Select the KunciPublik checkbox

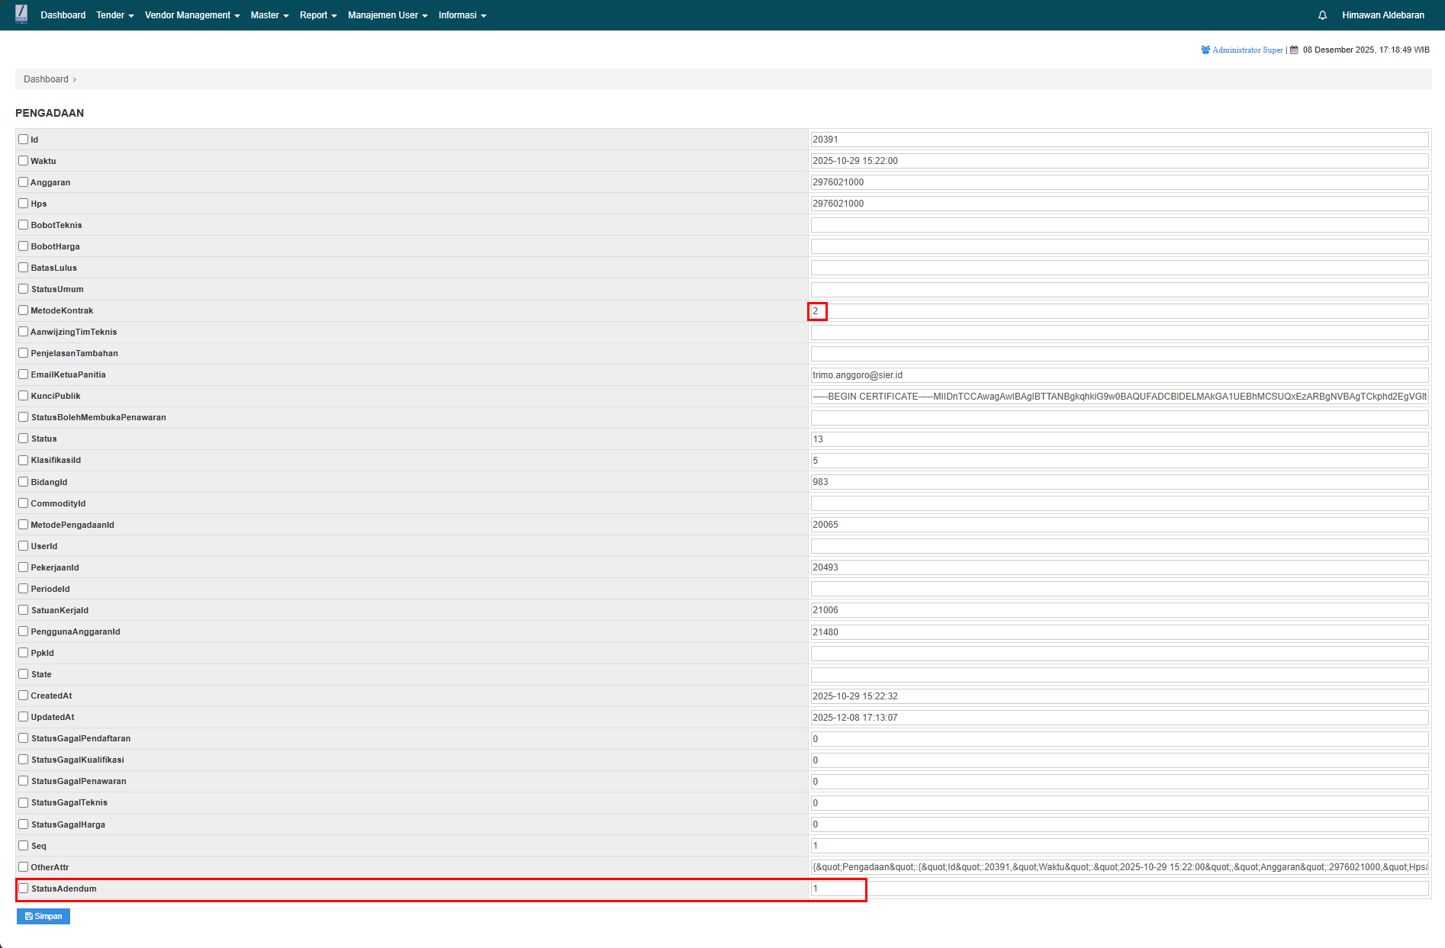coord(24,396)
